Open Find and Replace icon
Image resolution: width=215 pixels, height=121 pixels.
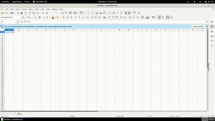(62, 13)
